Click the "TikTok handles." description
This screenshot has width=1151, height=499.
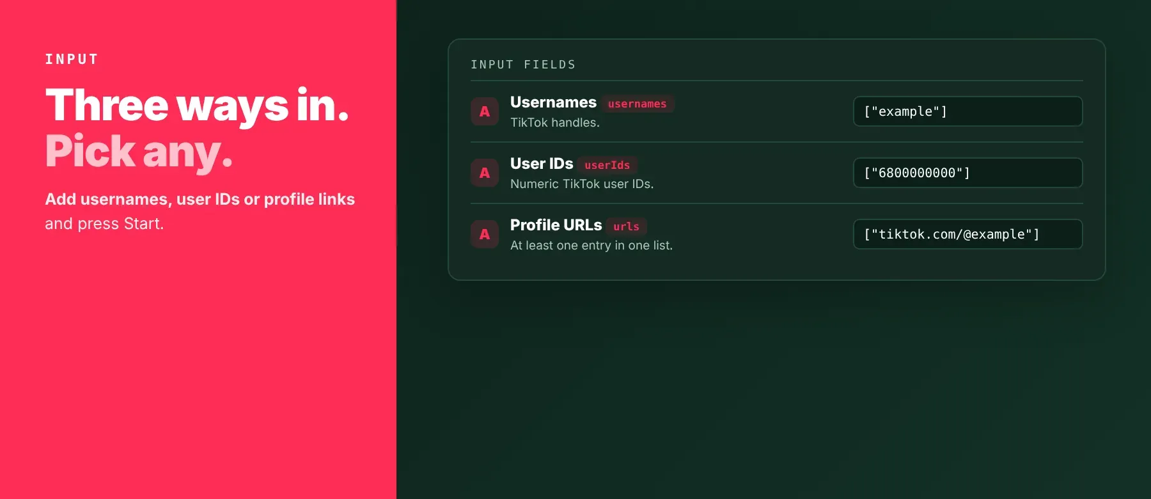[x=555, y=122]
